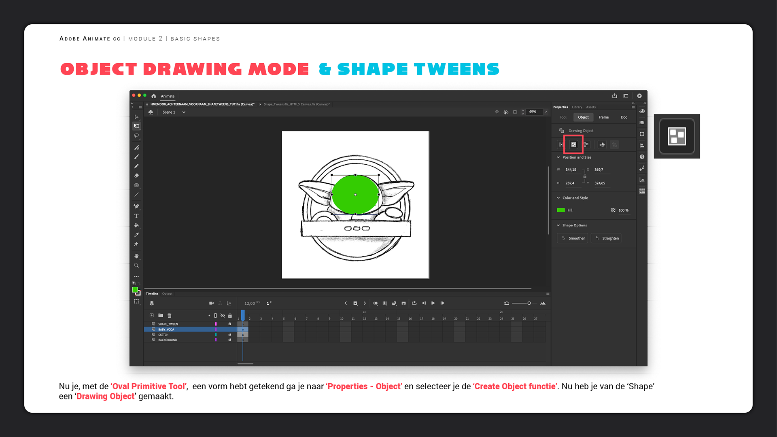The height and width of the screenshot is (437, 777).
Task: Select the Lasso tool
Action: tap(136, 136)
